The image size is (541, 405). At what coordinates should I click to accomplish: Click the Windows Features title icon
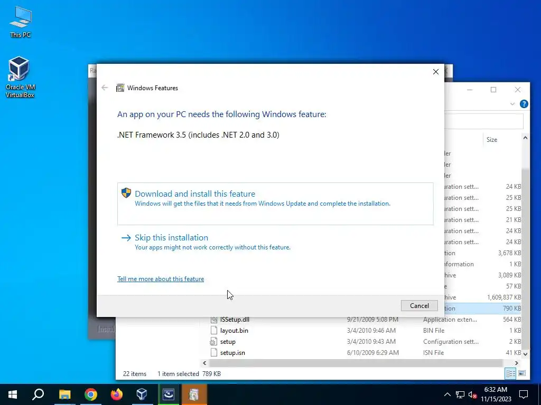[x=120, y=88]
